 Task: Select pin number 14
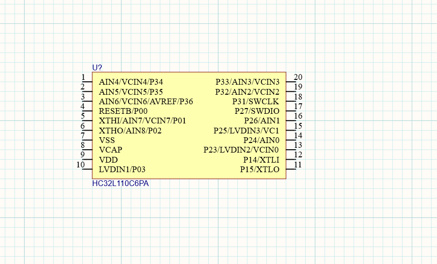pos(298,135)
